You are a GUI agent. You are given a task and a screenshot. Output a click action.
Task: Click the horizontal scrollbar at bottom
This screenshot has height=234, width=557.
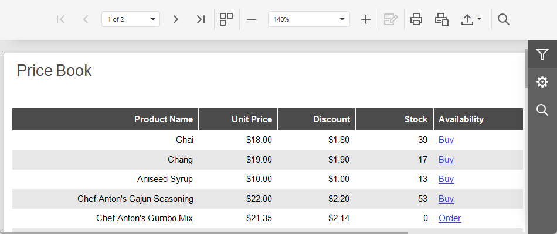click(204, 233)
